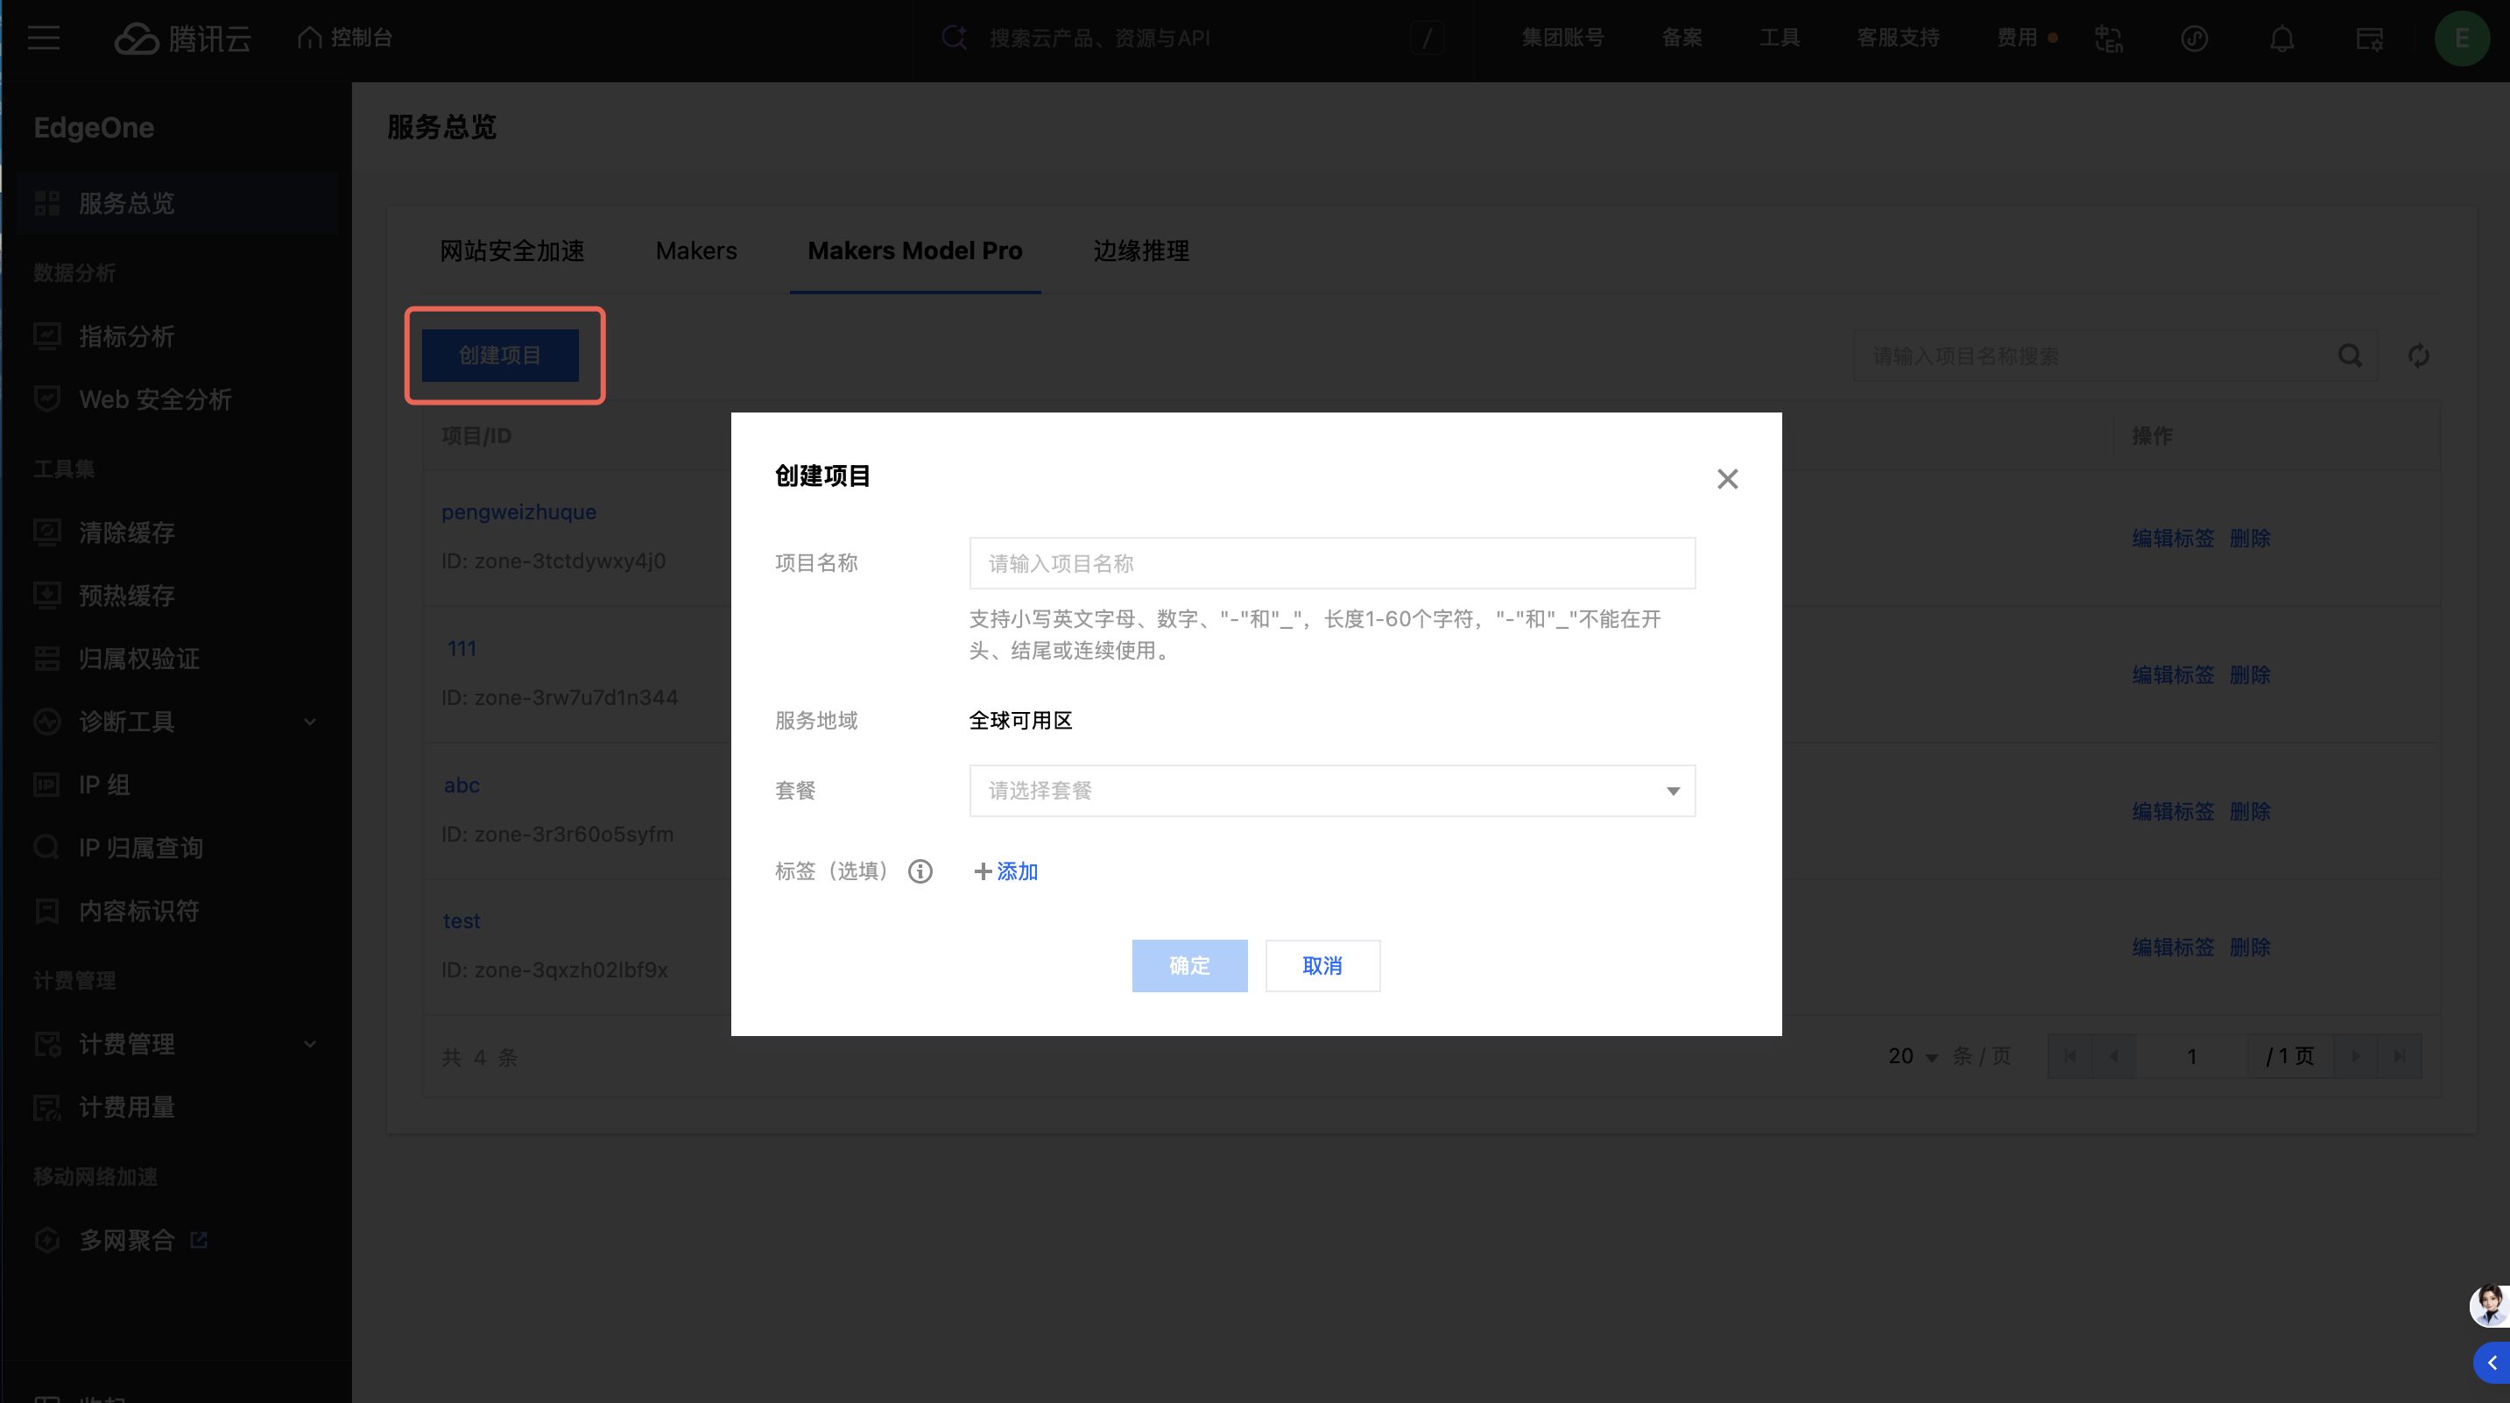Go to next page of results
2510x1403 pixels.
(x=2356, y=1056)
